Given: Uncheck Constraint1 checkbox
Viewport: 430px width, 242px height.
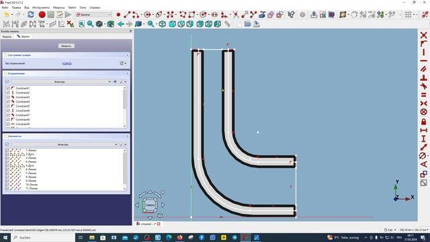Looking at the screenshot, I should 8,88.
